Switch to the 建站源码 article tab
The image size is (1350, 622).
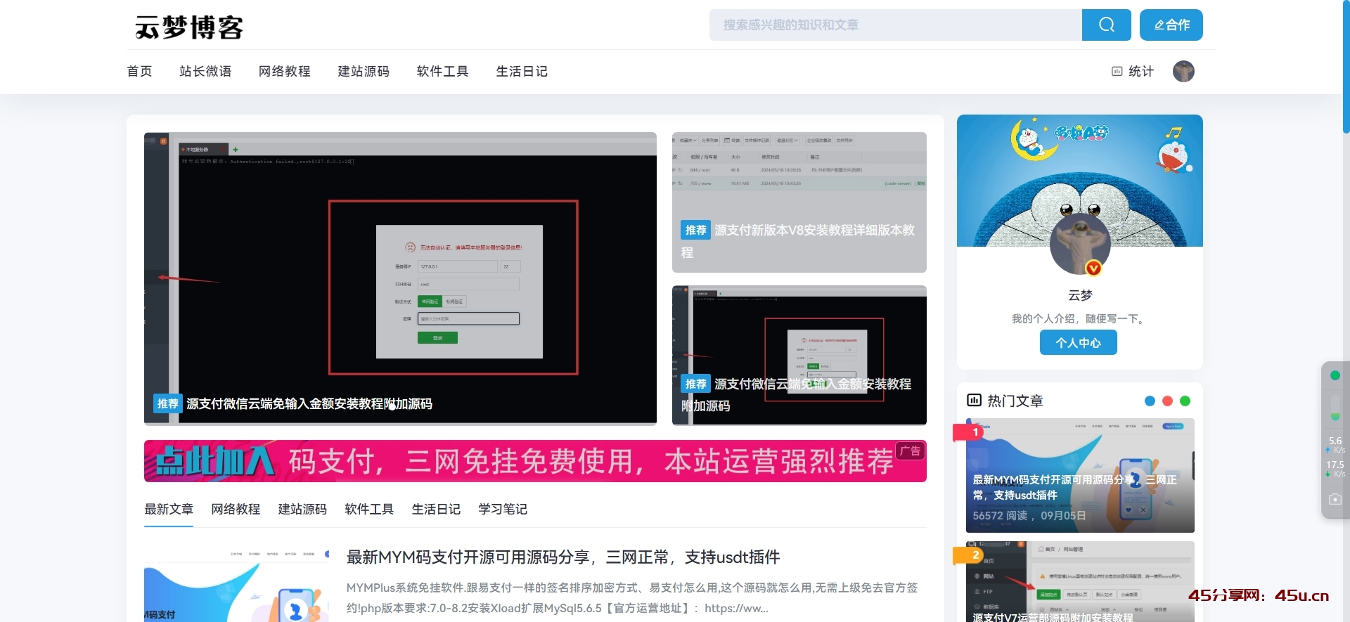tap(302, 509)
